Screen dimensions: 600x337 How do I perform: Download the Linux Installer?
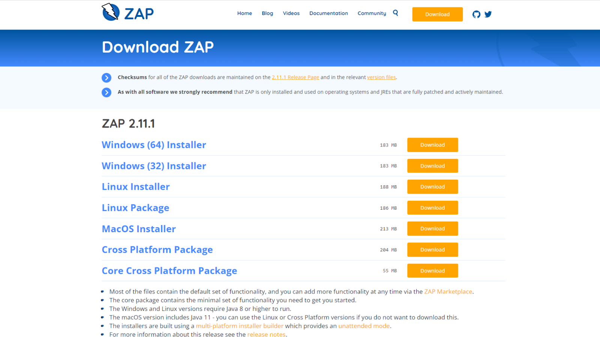coord(432,187)
